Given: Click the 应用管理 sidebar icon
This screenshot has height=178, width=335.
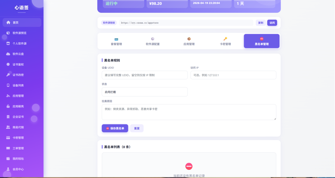Looking at the screenshot, I should (x=8, y=96).
